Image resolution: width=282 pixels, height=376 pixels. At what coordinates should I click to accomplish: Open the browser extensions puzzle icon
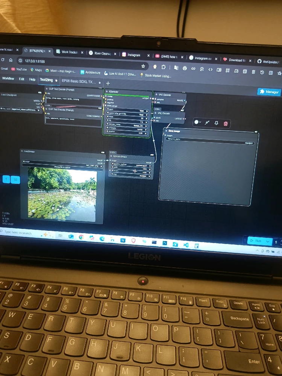coord(164,67)
